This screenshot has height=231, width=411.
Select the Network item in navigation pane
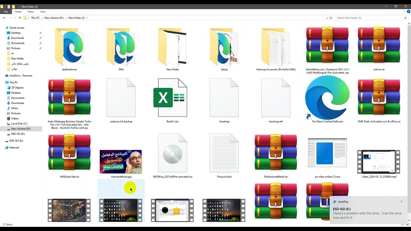click(14, 148)
